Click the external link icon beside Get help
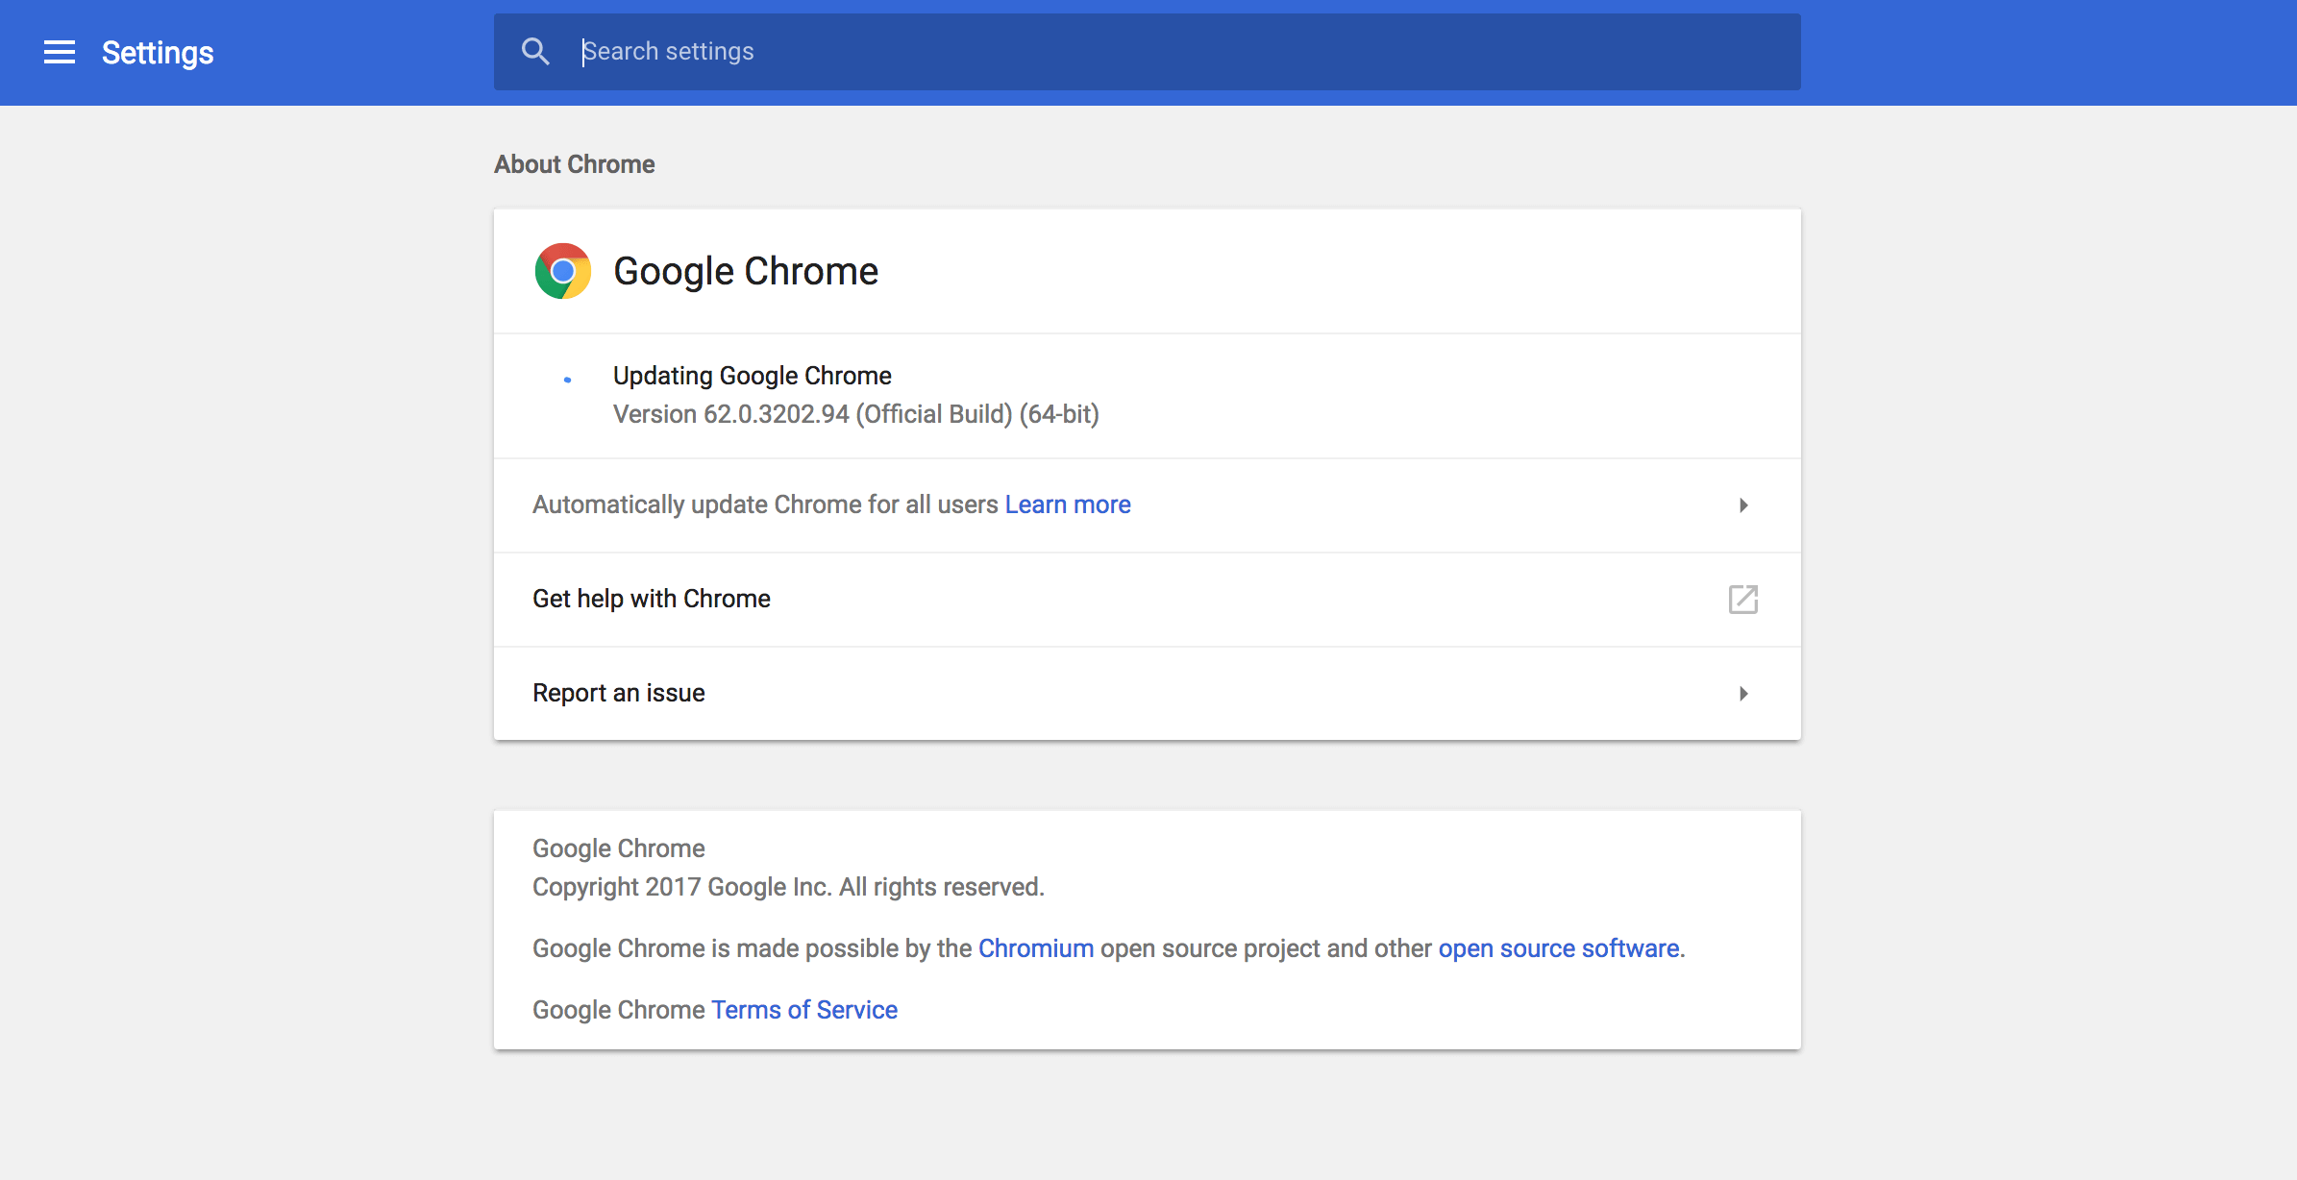The height and width of the screenshot is (1180, 2297). [1743, 599]
